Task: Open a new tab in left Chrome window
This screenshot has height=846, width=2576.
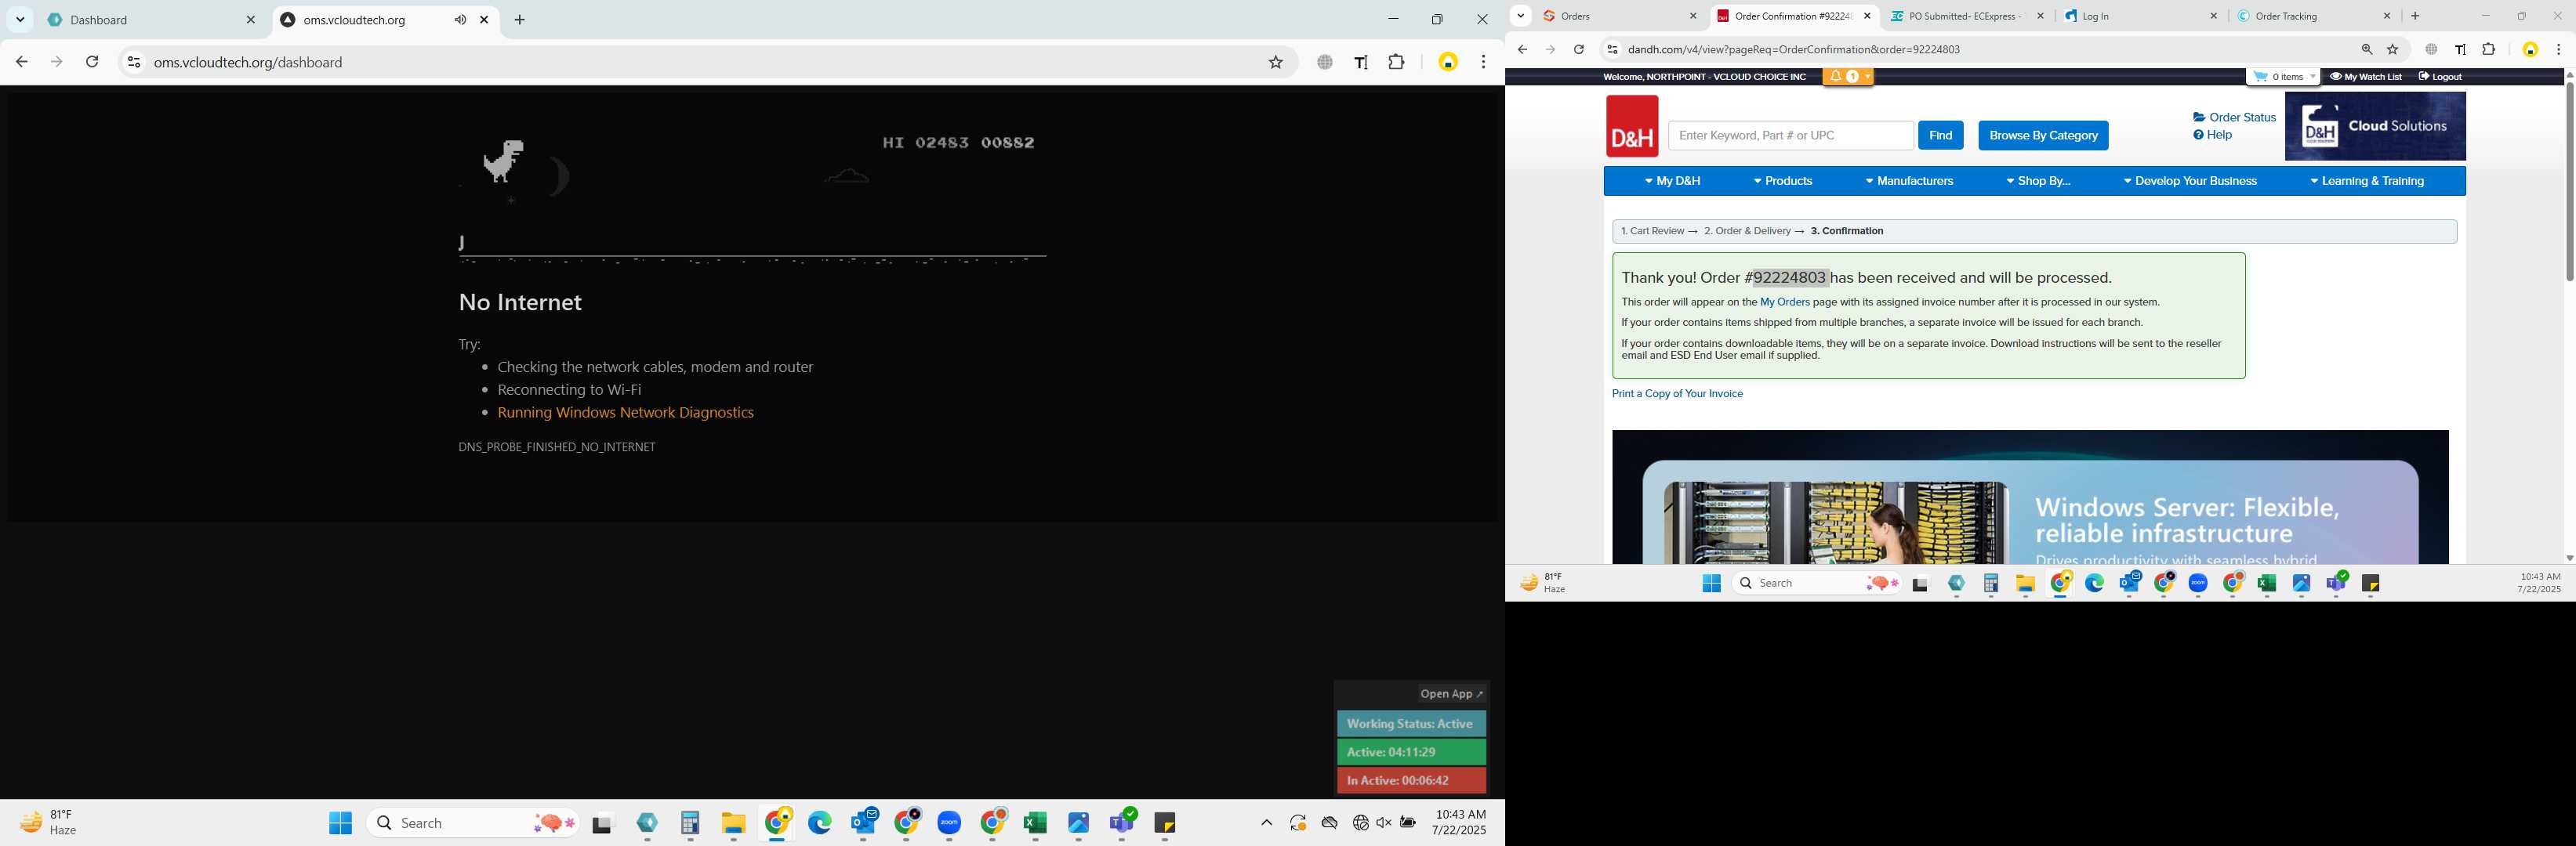Action: click(520, 20)
